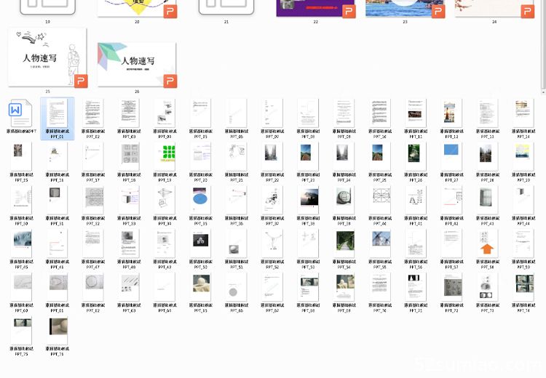Click the scroll down arrow of upper pane
This screenshot has height=378, width=546.
(543, 92)
